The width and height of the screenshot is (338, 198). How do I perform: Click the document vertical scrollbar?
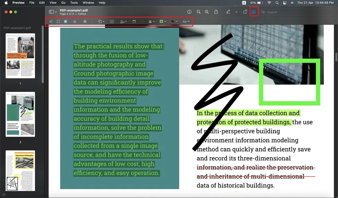click(336, 57)
